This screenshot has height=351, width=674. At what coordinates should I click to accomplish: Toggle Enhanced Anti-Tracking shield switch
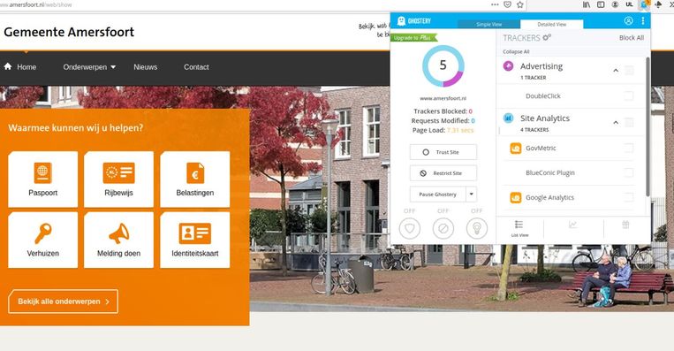(x=410, y=228)
